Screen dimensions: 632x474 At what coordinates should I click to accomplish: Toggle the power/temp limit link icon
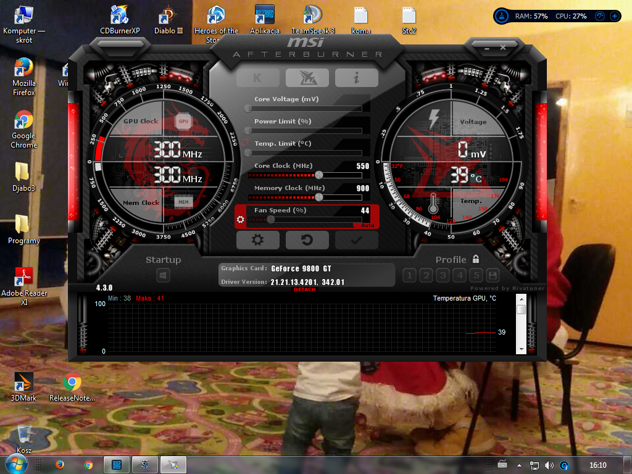(x=245, y=143)
